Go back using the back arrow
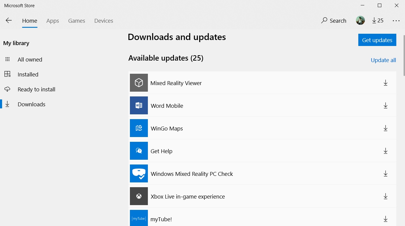The height and width of the screenshot is (226, 405). coord(9,20)
